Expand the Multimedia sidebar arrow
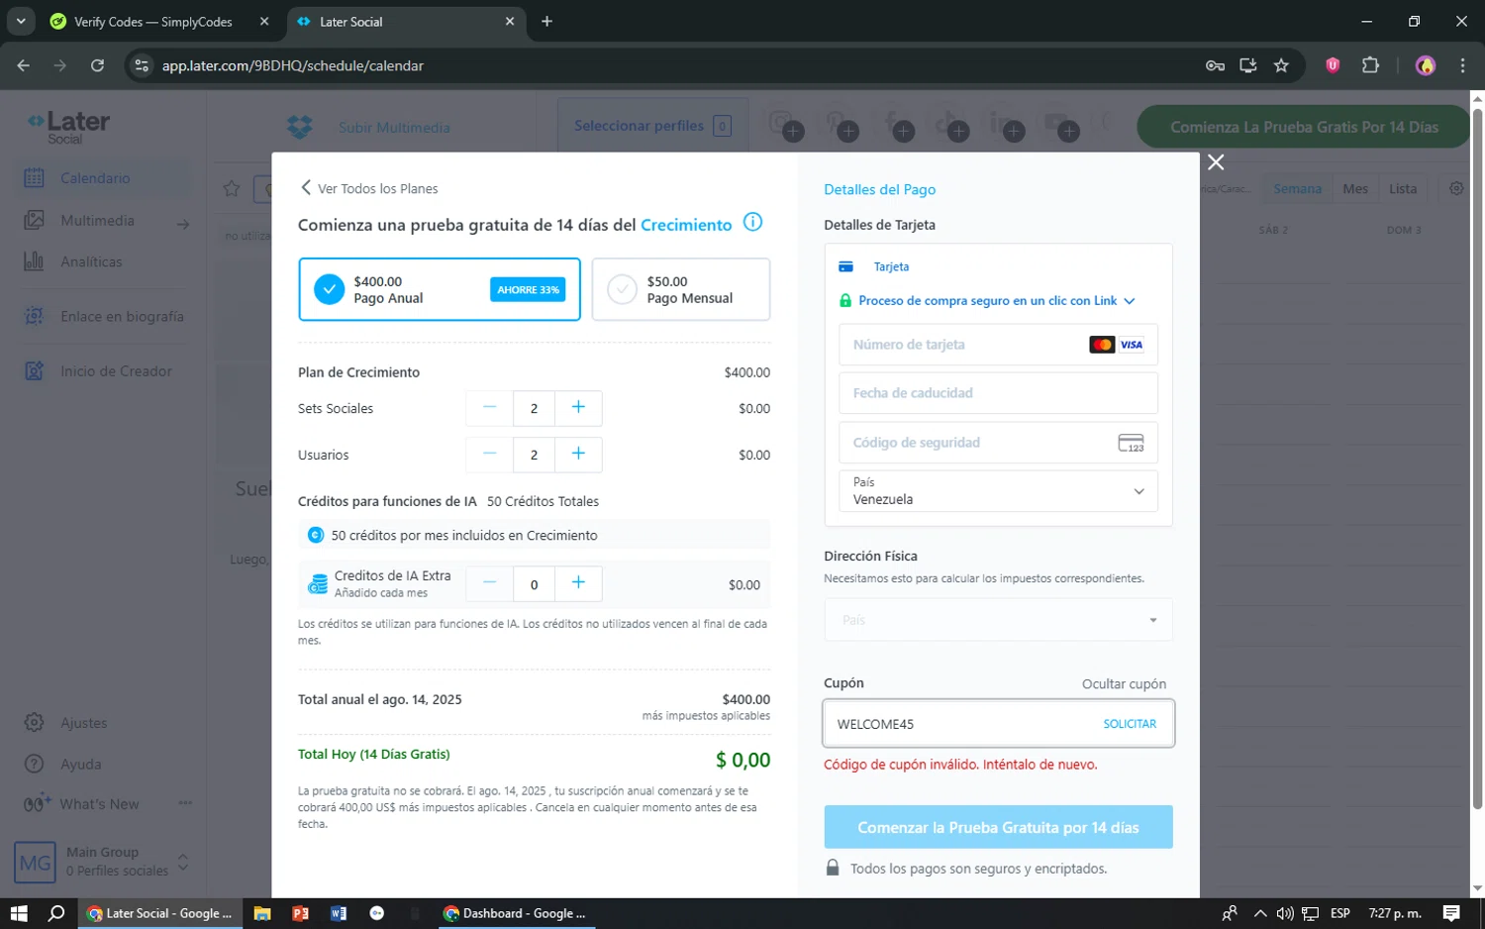1485x929 pixels. click(183, 225)
